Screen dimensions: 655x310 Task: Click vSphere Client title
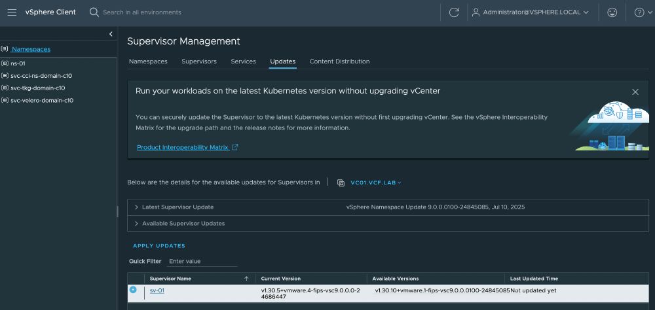[50, 12]
